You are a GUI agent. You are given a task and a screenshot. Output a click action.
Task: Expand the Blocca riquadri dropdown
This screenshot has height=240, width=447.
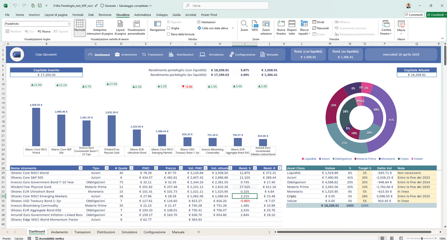pyautogui.click(x=304, y=28)
